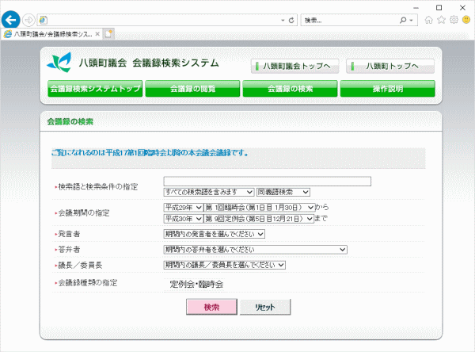Open start year 平成29年 dropdown
This screenshot has height=352, width=475.
click(184, 208)
